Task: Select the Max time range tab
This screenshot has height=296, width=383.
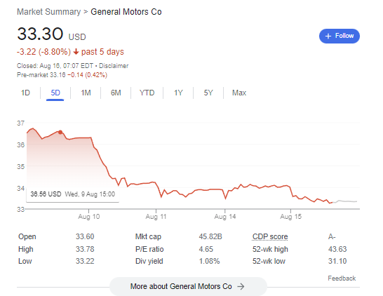Action: pos(239,93)
